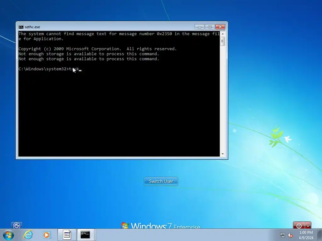Click the red shutdown power button
The width and height of the screenshot is (322, 241).
tap(299, 226)
